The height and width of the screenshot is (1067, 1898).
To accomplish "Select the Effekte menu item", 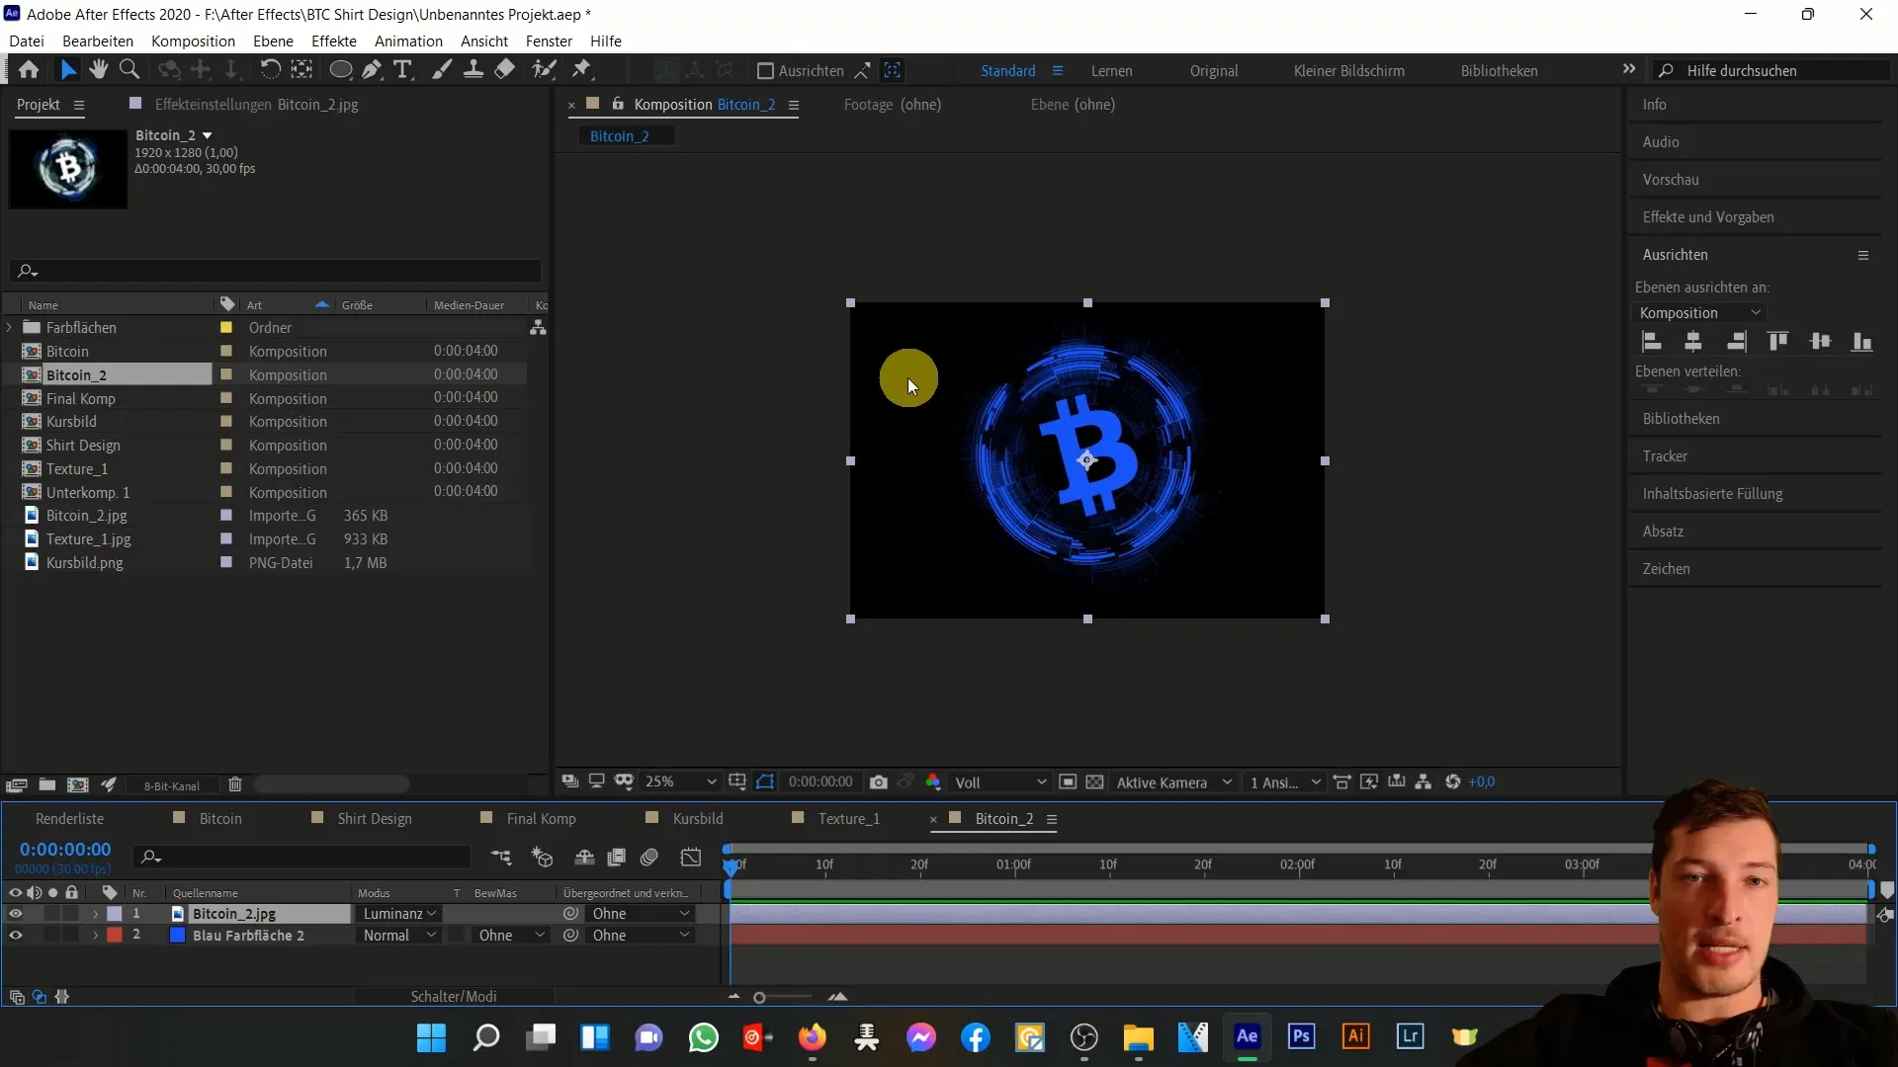I will click(334, 41).
